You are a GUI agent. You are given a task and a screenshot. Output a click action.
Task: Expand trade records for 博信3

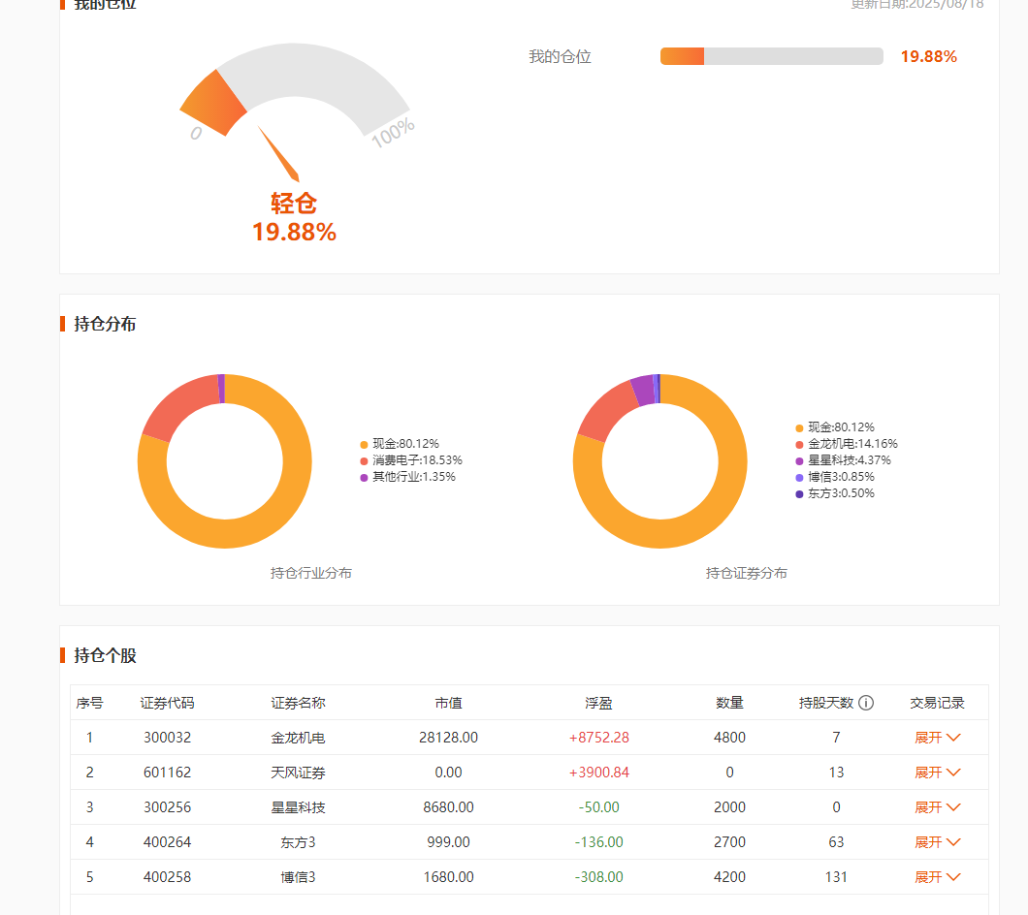[938, 877]
